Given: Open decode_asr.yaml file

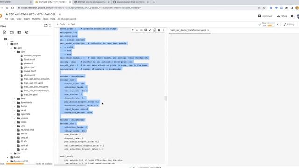Looking at the screenshot, I should [x=32, y=56].
